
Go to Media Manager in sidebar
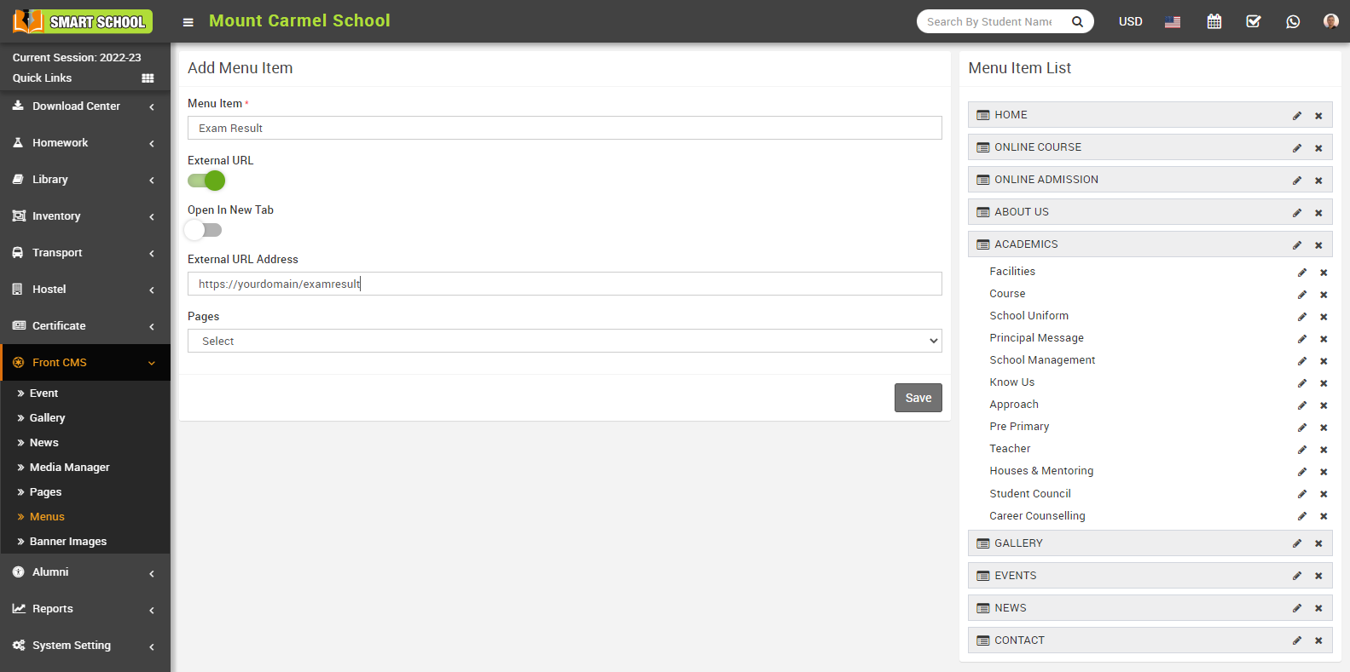[69, 468]
